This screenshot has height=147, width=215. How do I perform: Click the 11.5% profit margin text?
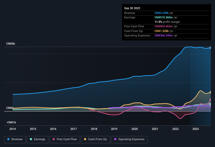point(167,22)
